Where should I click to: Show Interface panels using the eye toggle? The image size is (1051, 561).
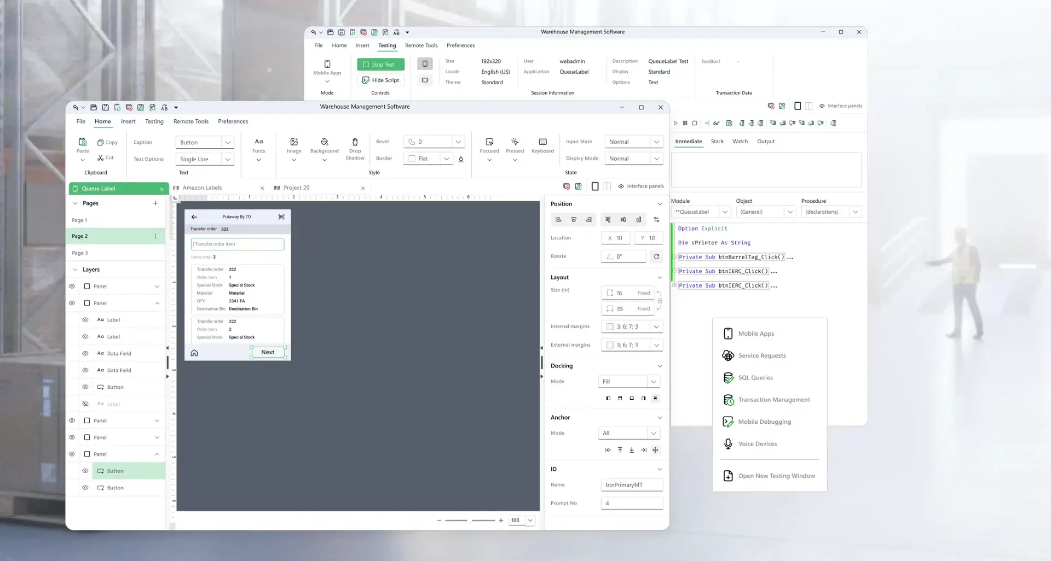[621, 186]
